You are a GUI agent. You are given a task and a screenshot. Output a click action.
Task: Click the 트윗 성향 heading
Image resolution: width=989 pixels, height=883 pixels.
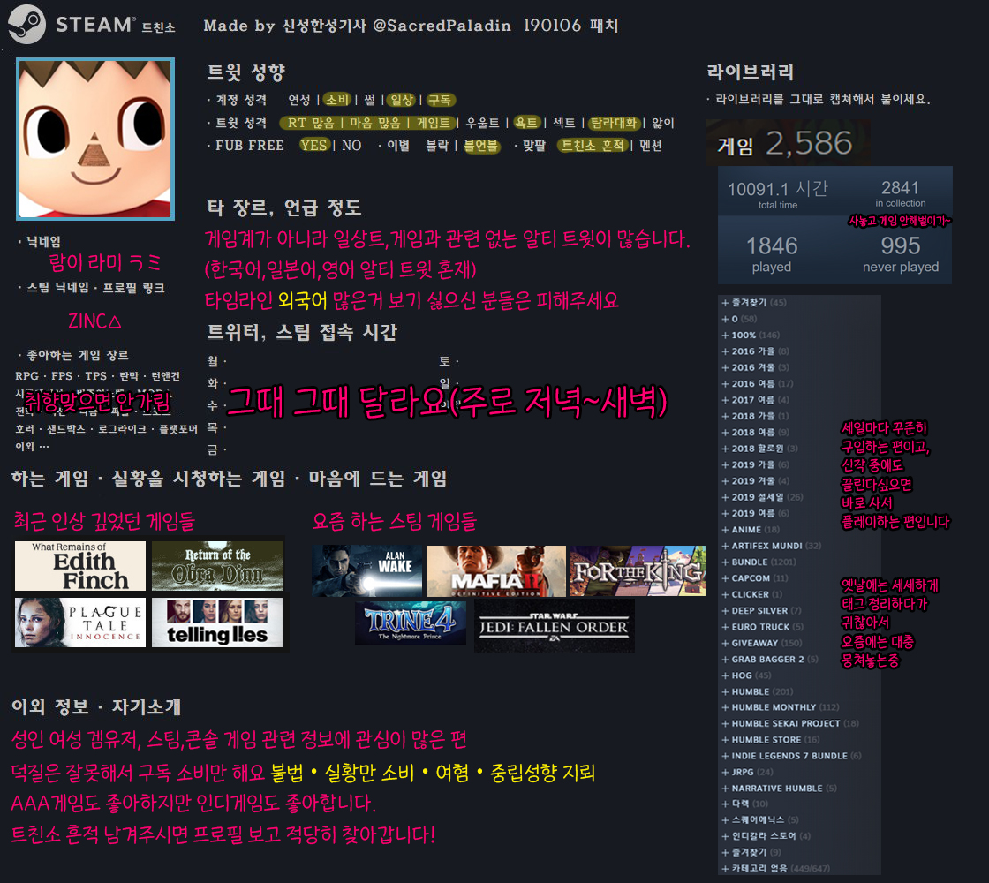tap(246, 72)
